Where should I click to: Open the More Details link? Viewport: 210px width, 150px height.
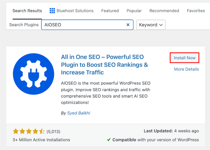186,69
